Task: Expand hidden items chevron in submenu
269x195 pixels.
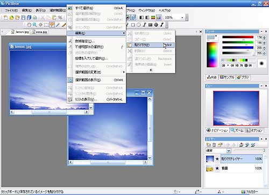Action: coord(151,70)
